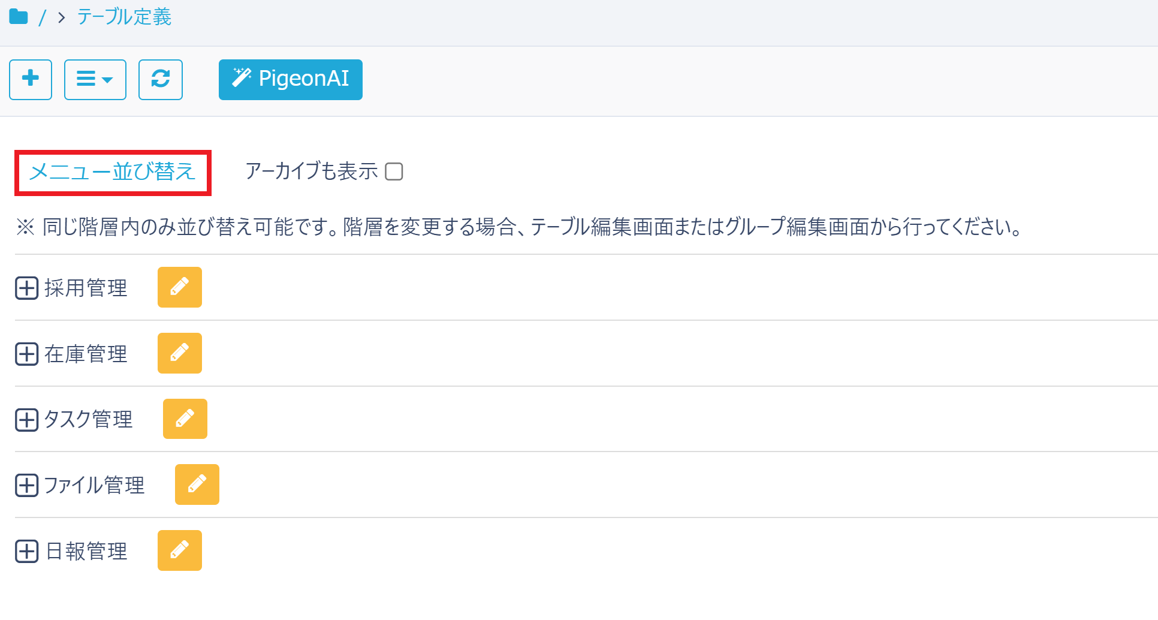Expand the タスク管理 group
This screenshot has height=620, width=1158.
pyautogui.click(x=26, y=420)
